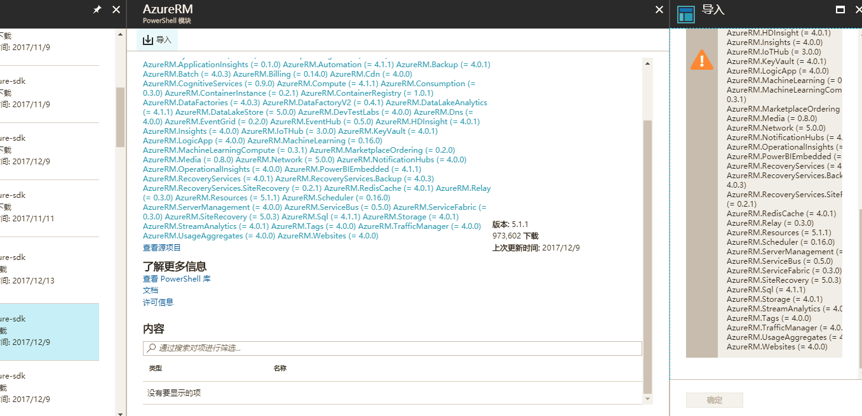Click the import icon in AzureRM toolbar
Screen dimensions: 862x416
click(x=148, y=40)
